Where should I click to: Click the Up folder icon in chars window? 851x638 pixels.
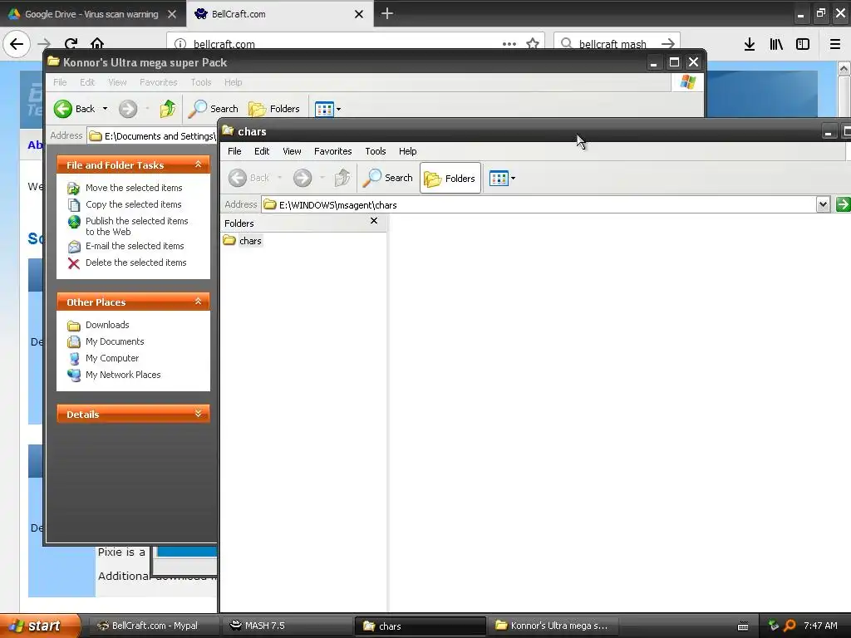tap(342, 178)
